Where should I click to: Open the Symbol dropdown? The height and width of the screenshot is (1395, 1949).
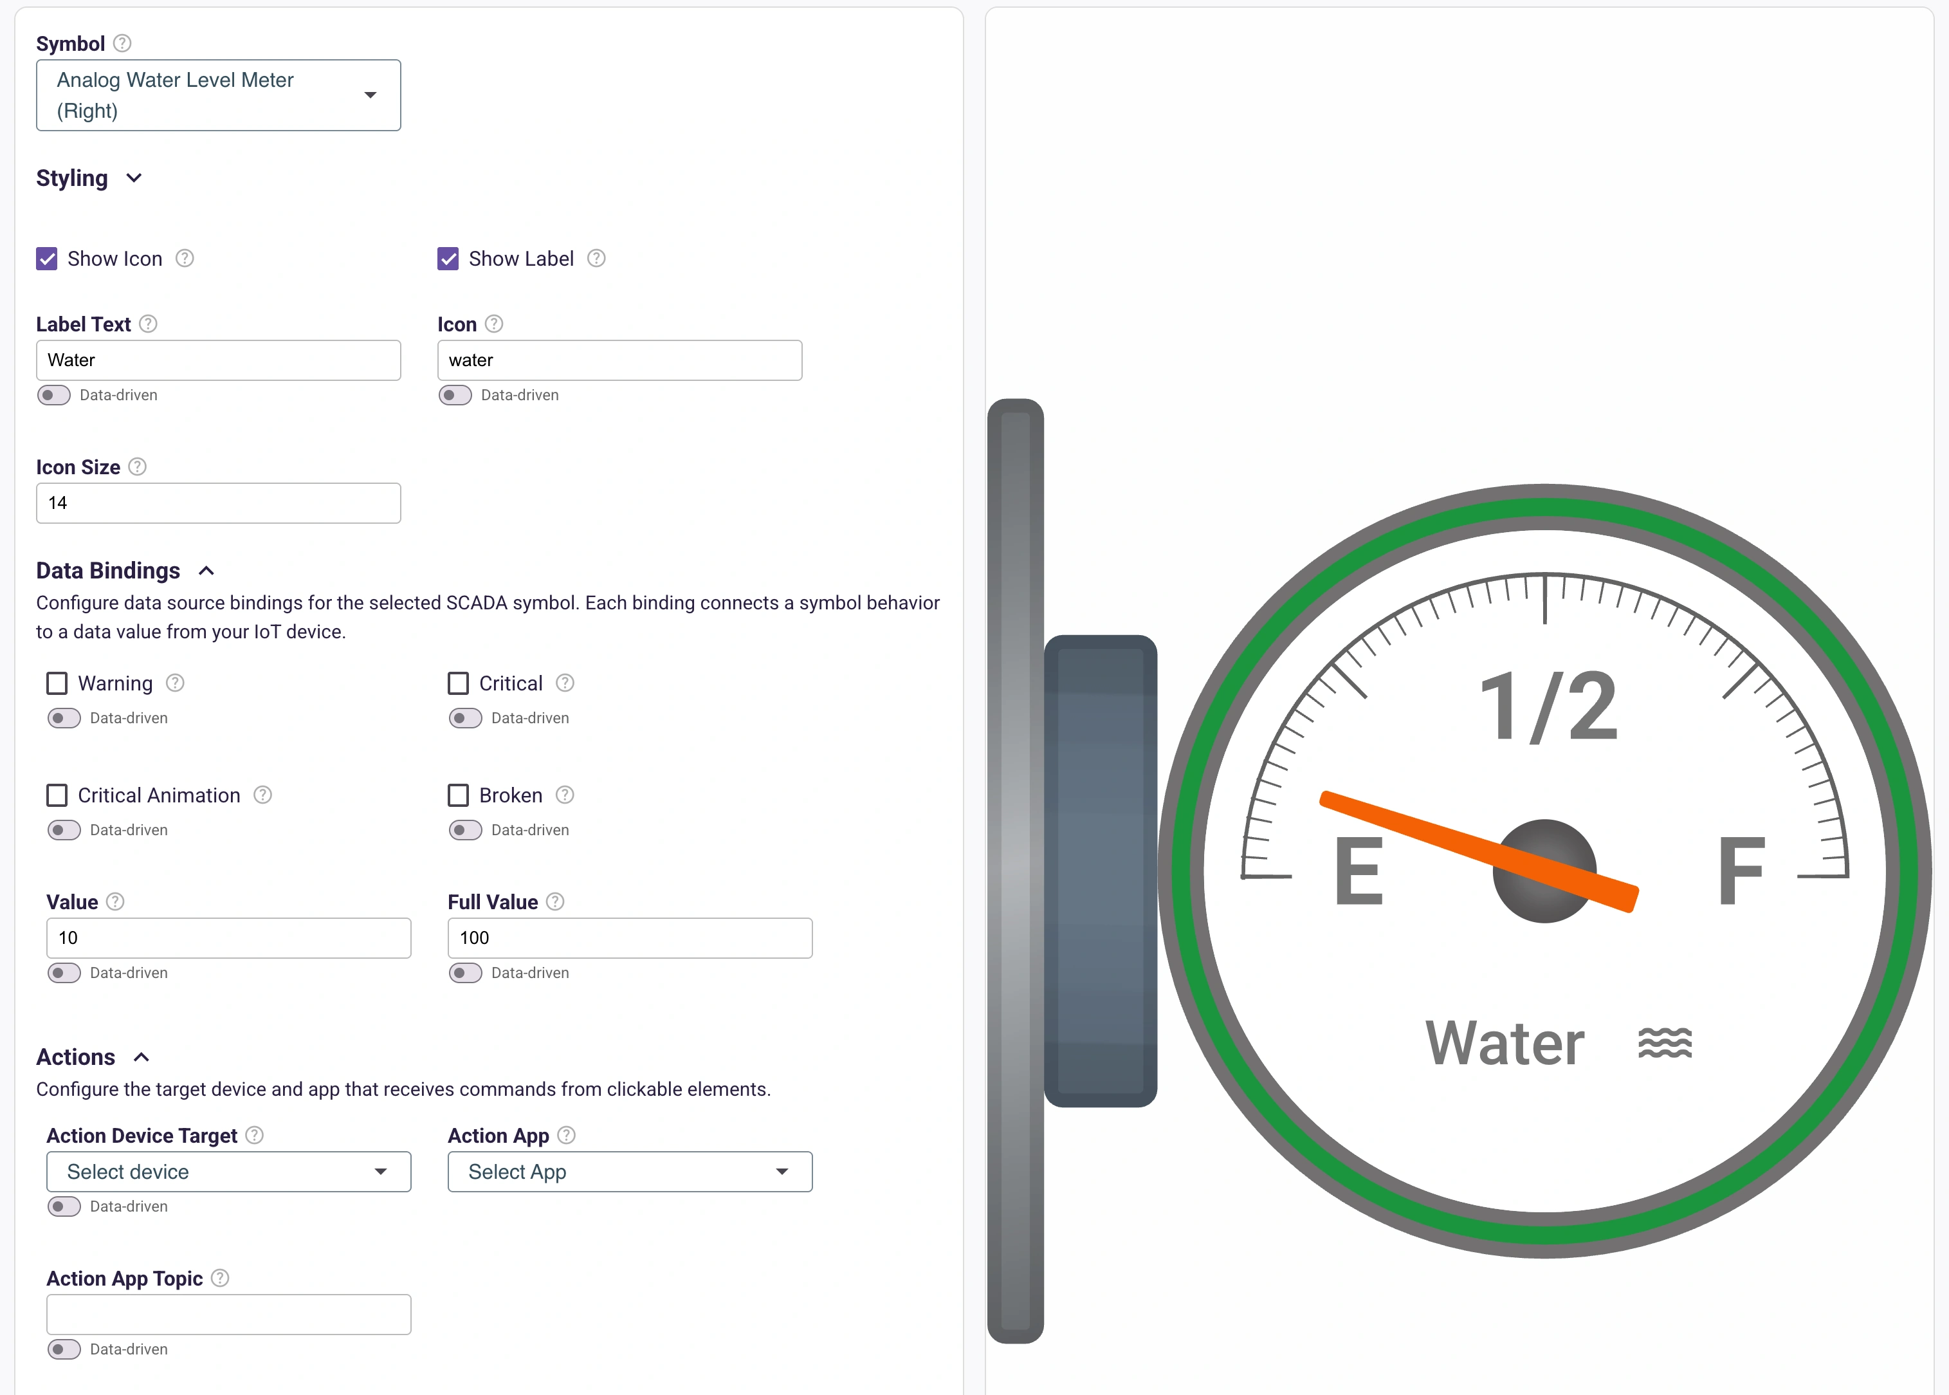click(218, 95)
